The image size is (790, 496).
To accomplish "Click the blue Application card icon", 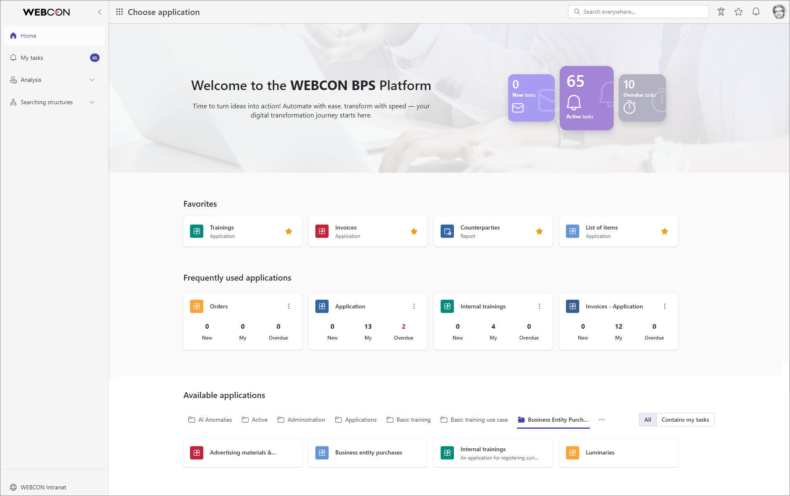I will 322,306.
